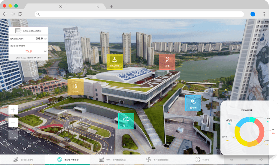Close the first browser tab
The width and height of the screenshot is (279, 165).
60,7
